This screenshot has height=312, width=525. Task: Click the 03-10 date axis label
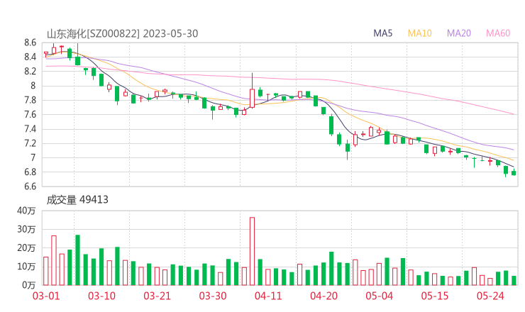click(101, 296)
